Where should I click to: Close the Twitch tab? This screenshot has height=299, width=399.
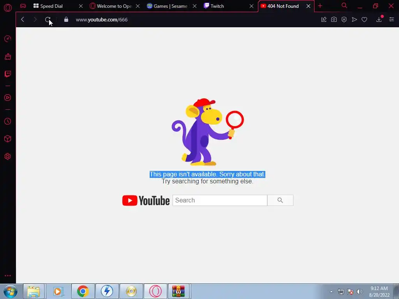pos(251,6)
